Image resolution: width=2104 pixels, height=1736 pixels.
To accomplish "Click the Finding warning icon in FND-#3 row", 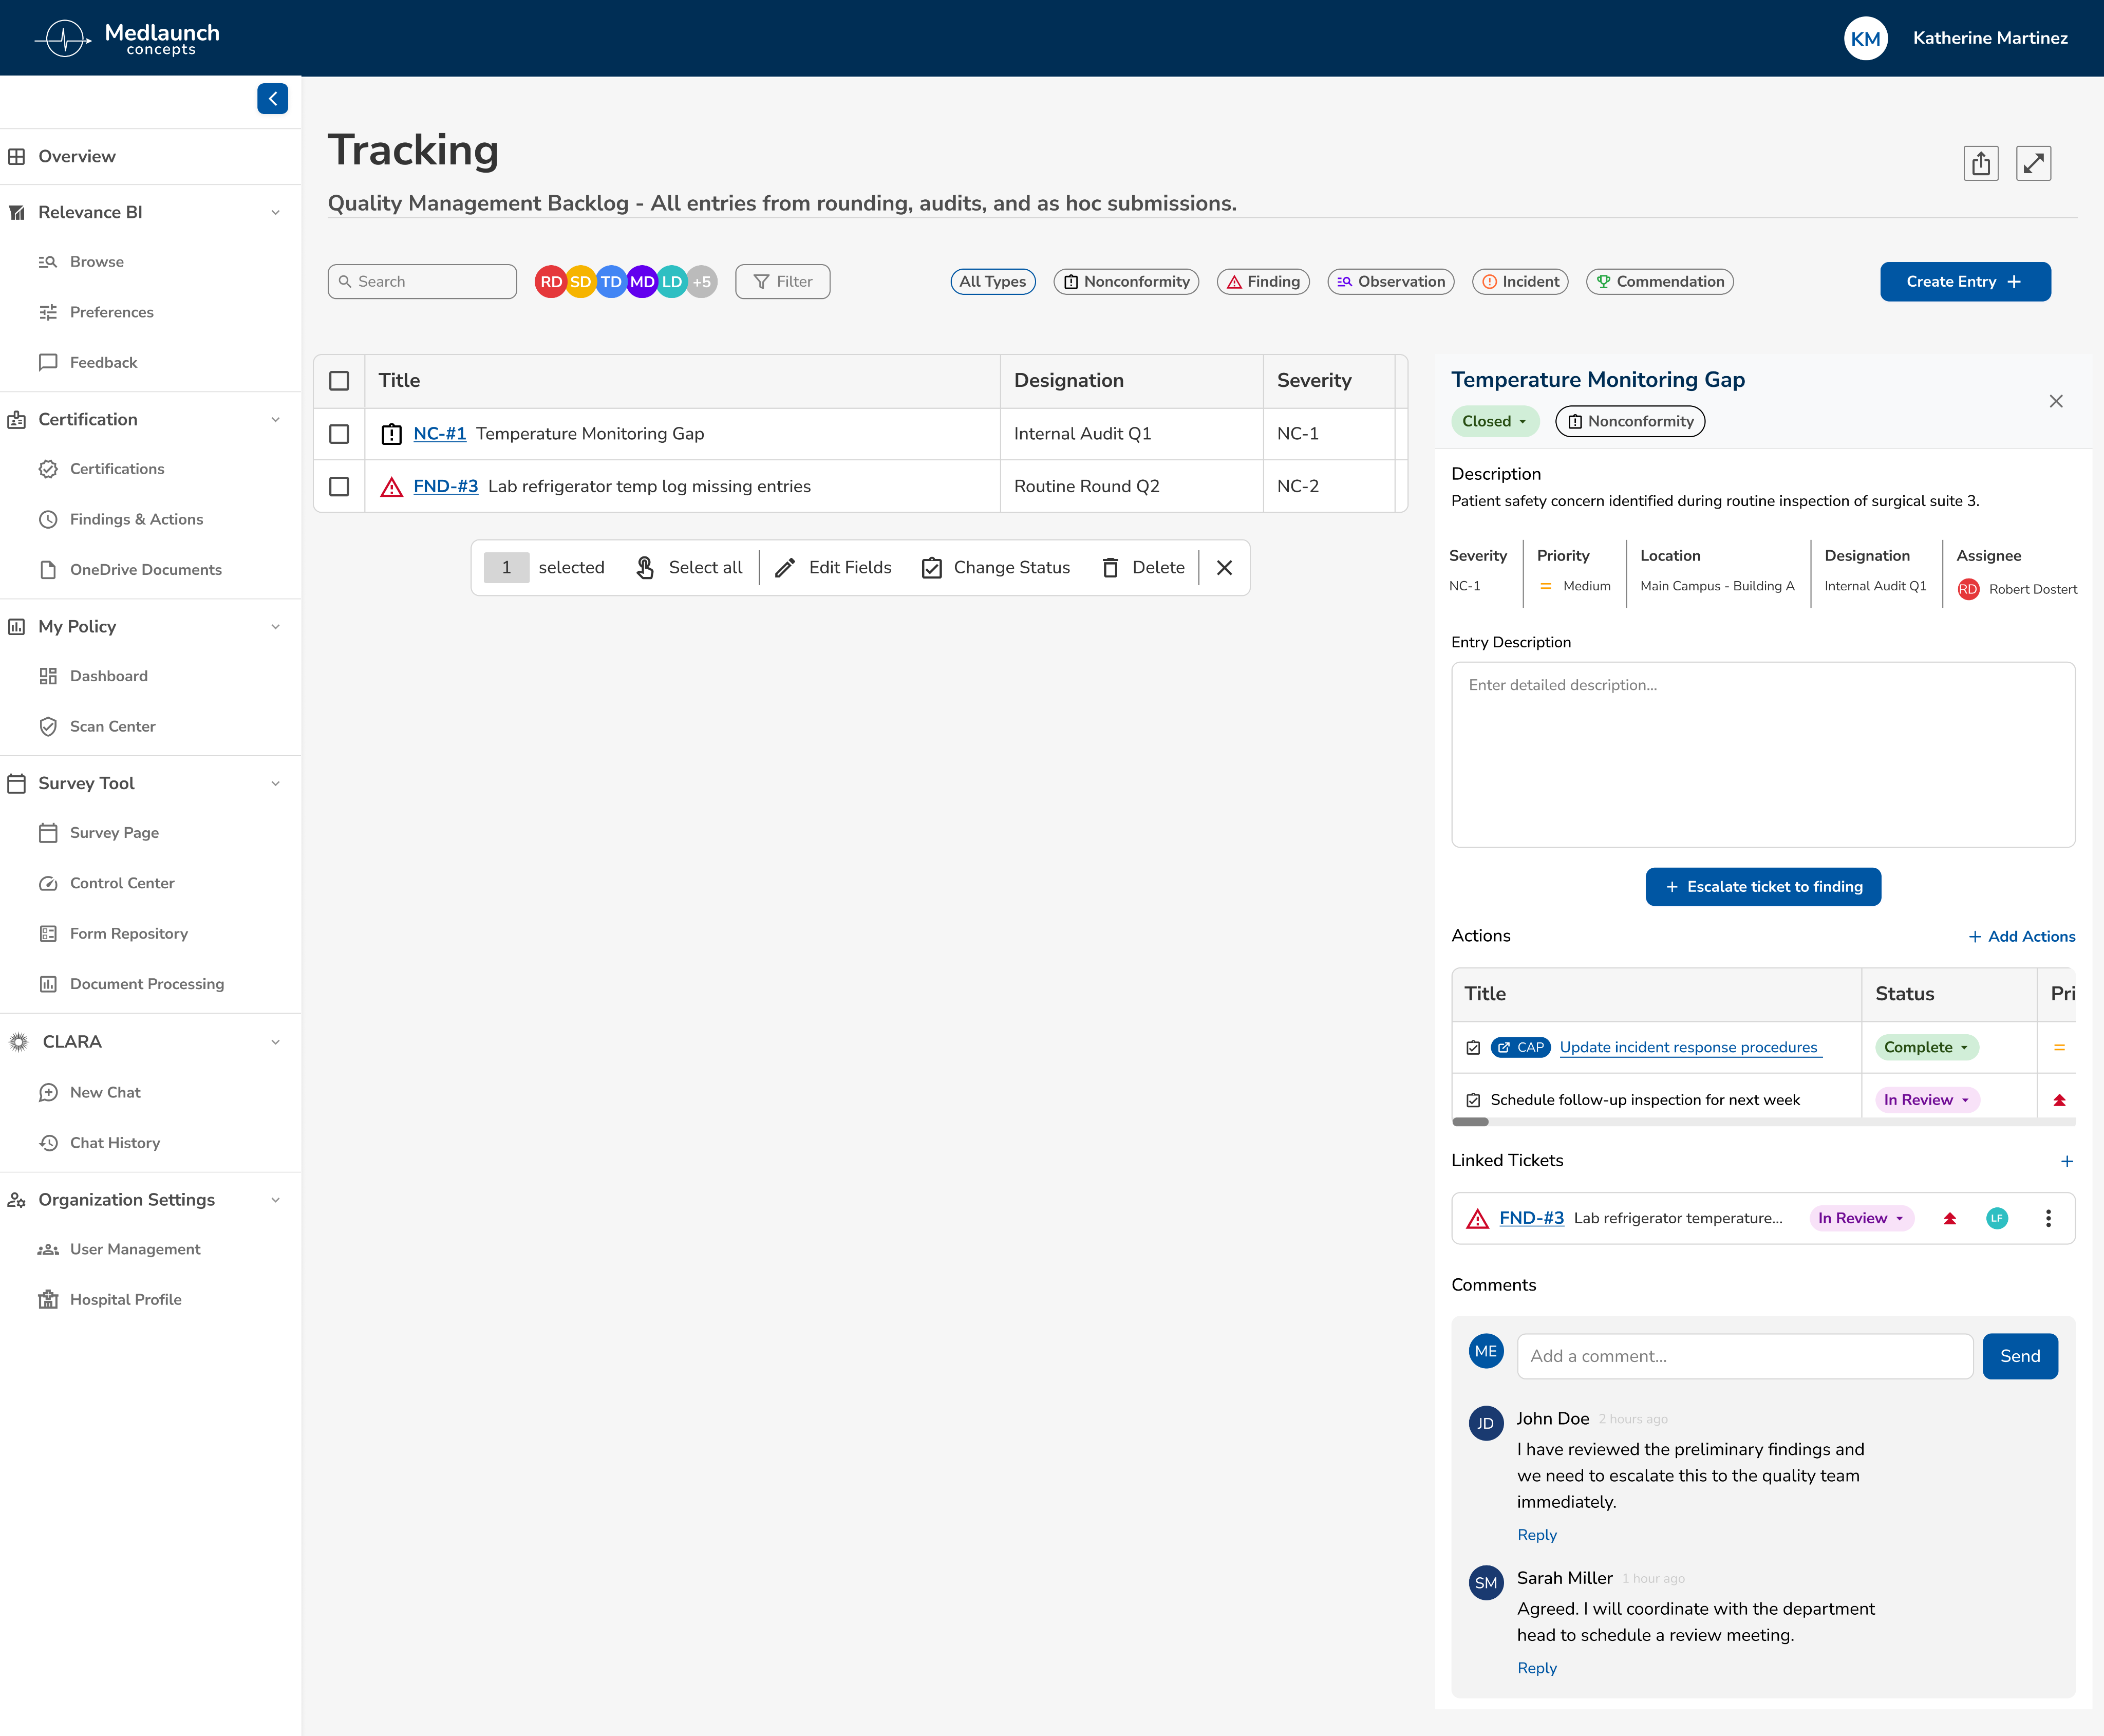I will (392, 487).
